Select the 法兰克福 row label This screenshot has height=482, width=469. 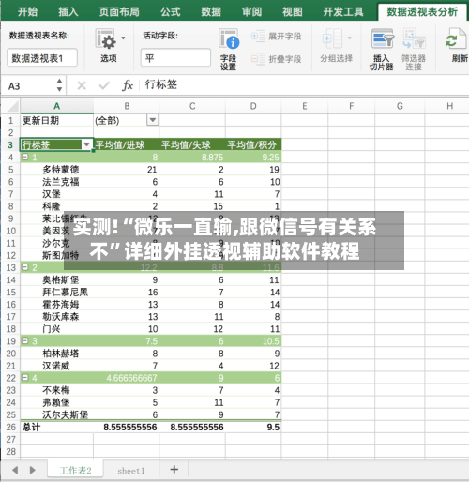pos(61,182)
